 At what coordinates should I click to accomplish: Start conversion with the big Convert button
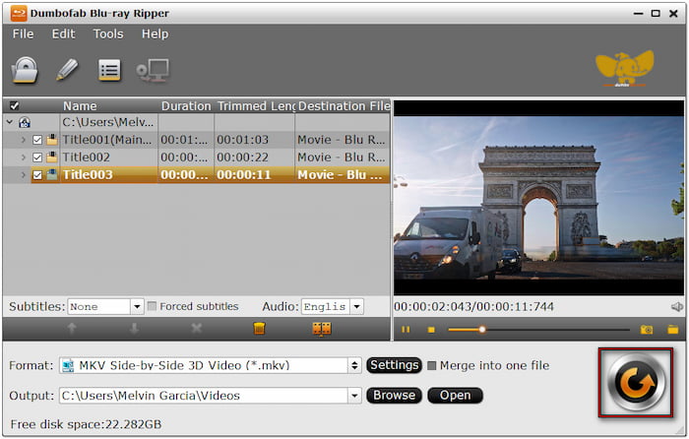pos(636,383)
